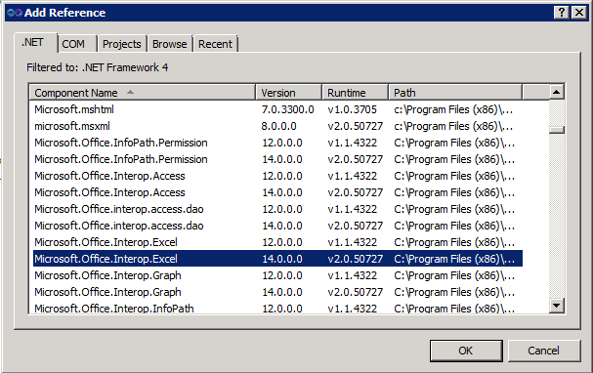Click the blank column header after Path
Image resolution: width=593 pixels, height=373 pixels.
(535, 93)
